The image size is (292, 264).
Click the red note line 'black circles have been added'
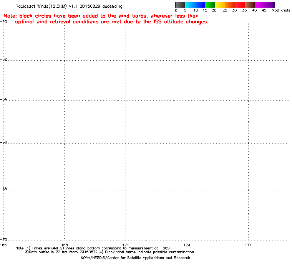coord(58,16)
